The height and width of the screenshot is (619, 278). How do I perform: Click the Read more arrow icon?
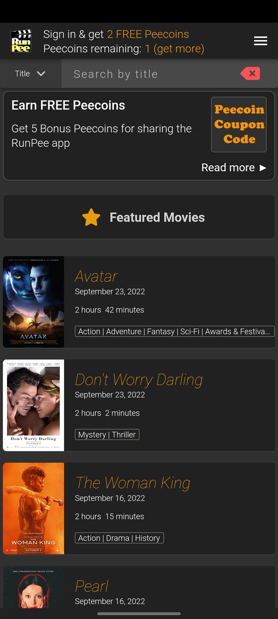click(263, 168)
